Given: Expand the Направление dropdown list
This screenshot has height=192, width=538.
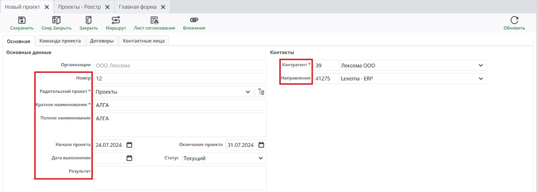Looking at the screenshot, I should coord(481,78).
